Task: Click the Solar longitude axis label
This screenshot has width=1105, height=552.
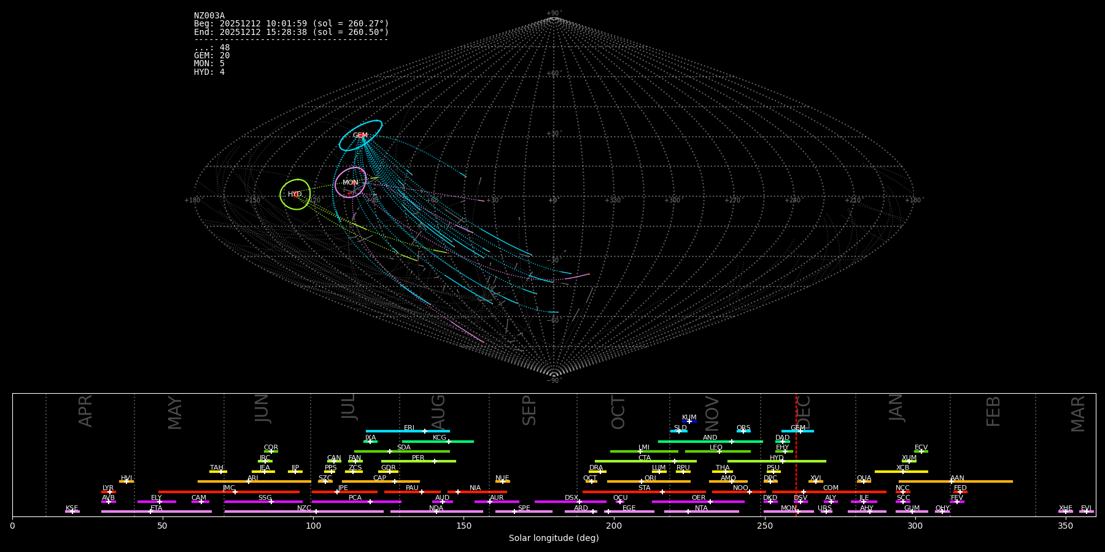Action: pos(554,539)
